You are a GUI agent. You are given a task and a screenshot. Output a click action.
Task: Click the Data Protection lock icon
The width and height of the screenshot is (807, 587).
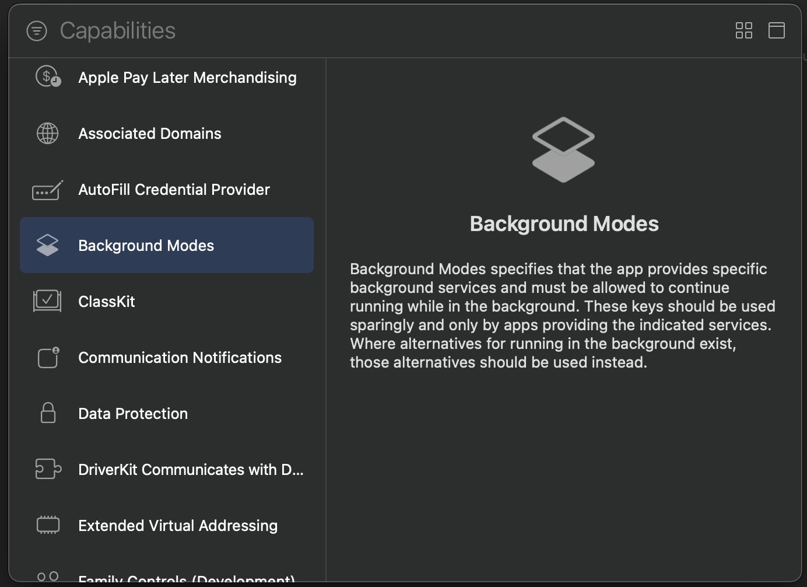coord(48,413)
